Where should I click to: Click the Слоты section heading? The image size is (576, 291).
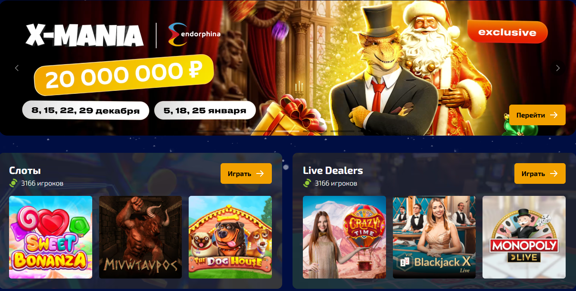[x=25, y=170]
